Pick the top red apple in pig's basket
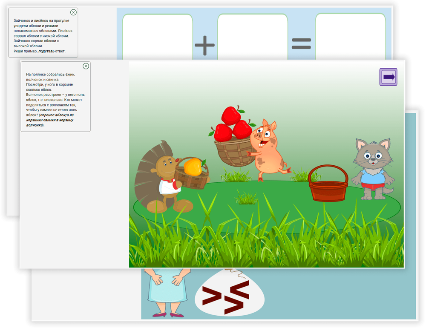 (231, 115)
